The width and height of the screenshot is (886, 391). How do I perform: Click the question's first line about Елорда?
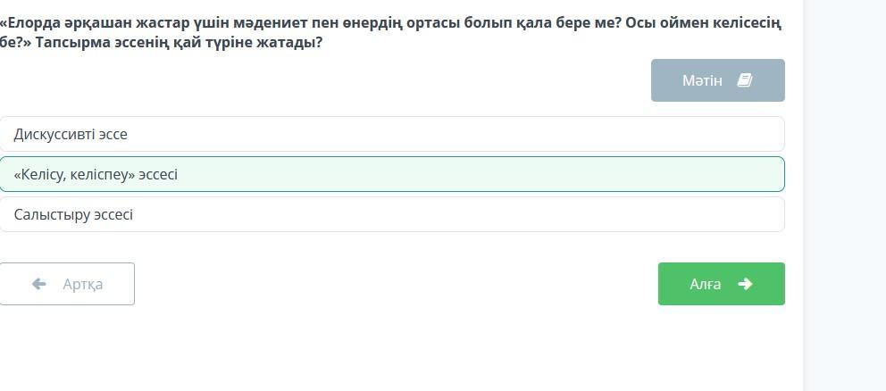coord(391,23)
